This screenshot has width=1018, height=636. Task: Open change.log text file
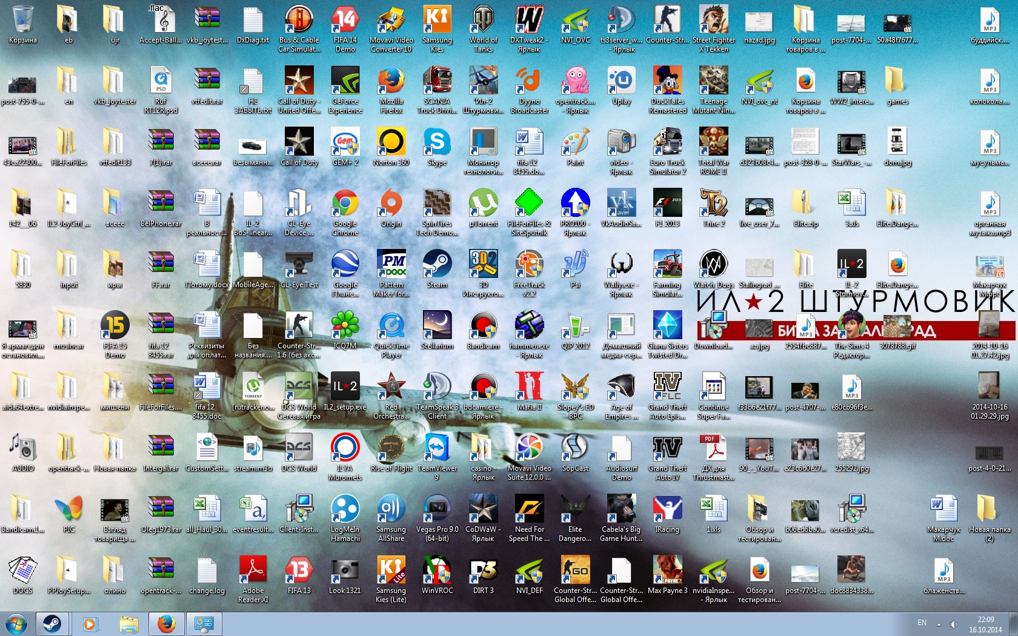[207, 575]
